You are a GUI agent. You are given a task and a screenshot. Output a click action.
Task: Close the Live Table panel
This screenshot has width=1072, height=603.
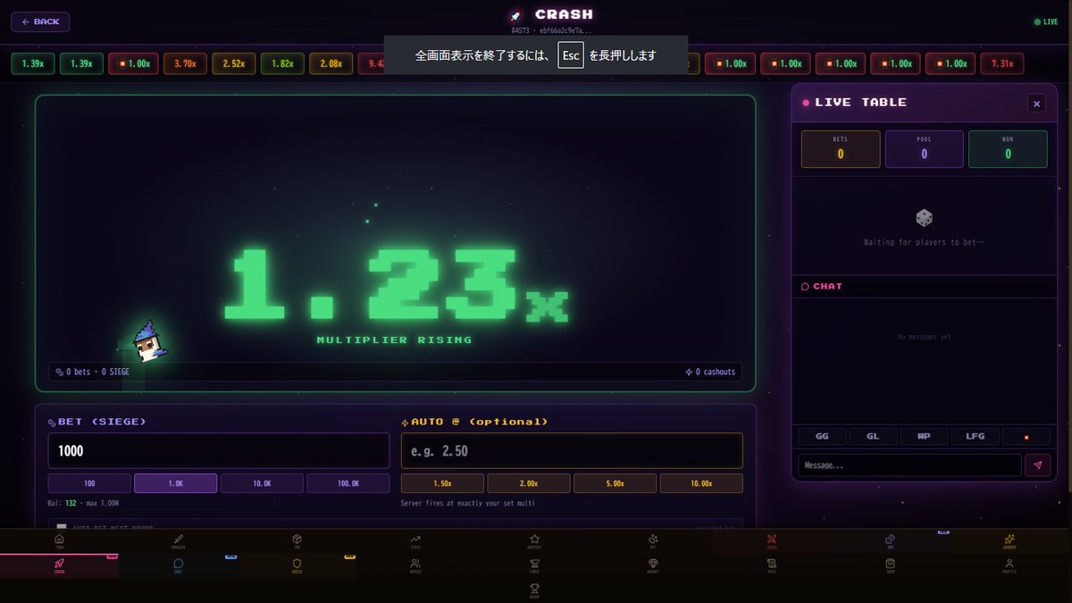1036,104
